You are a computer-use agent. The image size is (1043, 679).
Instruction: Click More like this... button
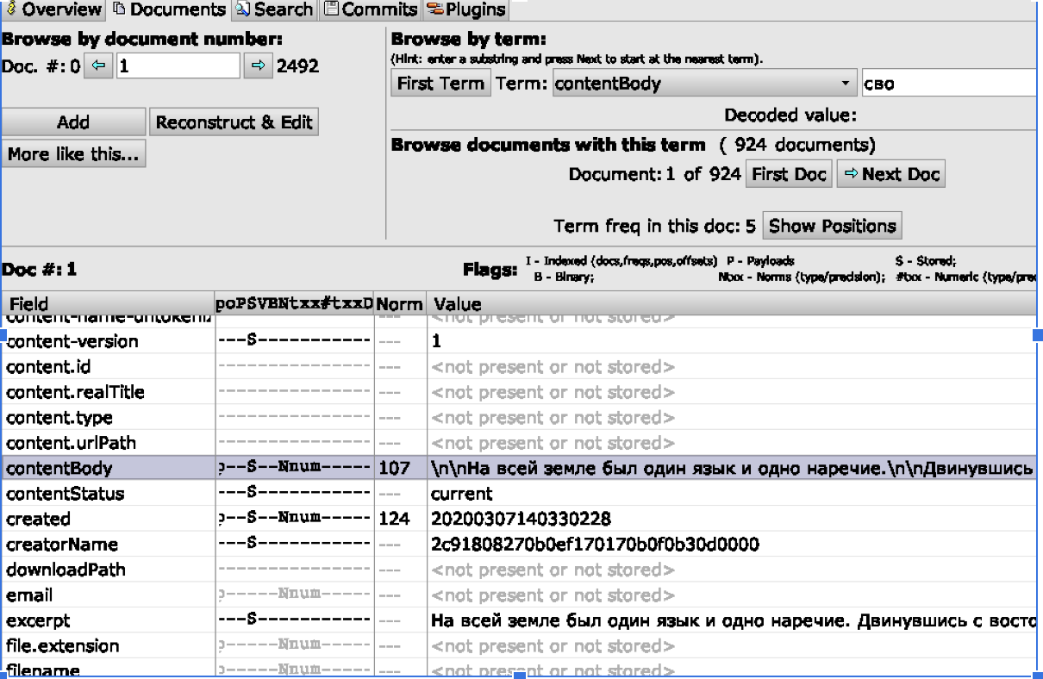click(74, 154)
